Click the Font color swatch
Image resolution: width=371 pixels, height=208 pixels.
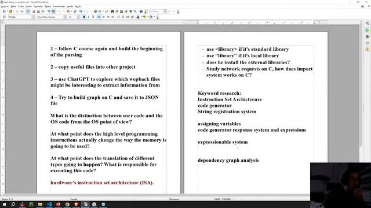click(x=138, y=17)
